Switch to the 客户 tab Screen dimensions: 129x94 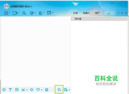(x=98, y=13)
